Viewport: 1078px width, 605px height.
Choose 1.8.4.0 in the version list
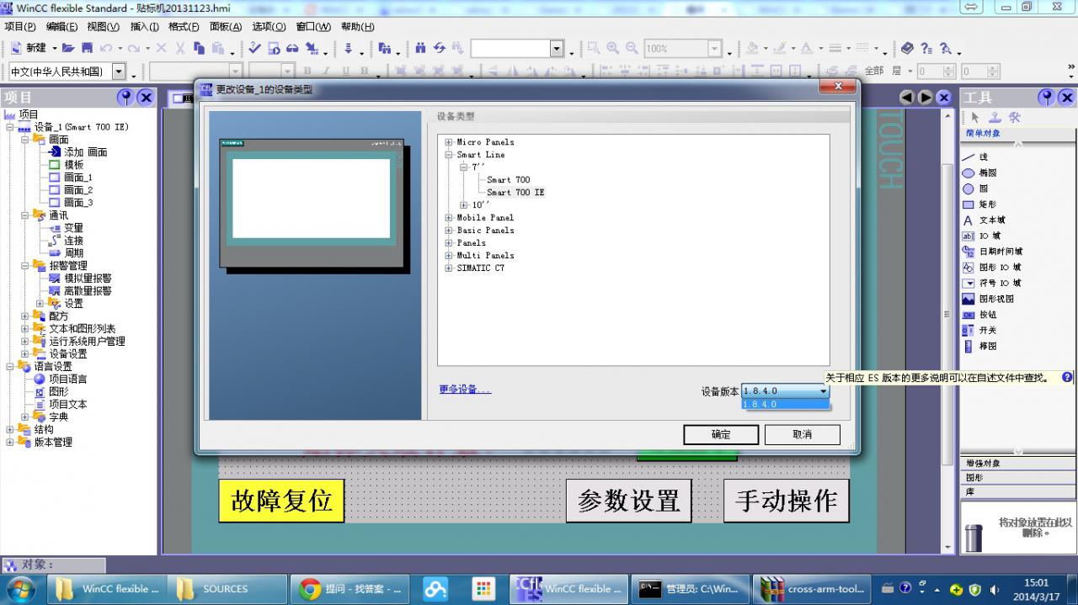(786, 405)
